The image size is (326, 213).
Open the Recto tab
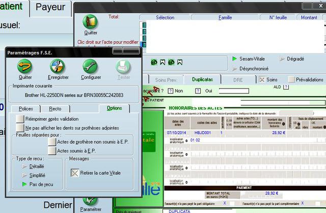pyautogui.click(x=55, y=109)
